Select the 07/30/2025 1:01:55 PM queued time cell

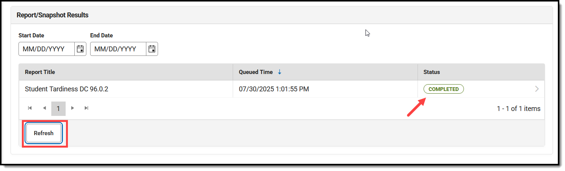[274, 89]
